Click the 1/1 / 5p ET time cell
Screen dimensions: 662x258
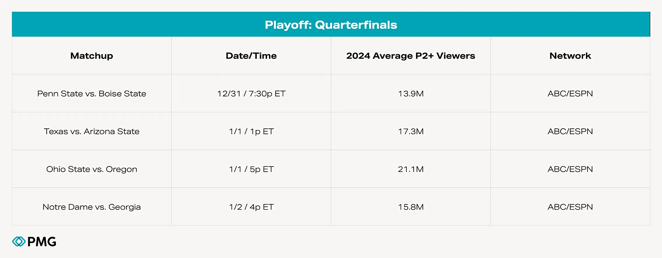click(x=251, y=169)
